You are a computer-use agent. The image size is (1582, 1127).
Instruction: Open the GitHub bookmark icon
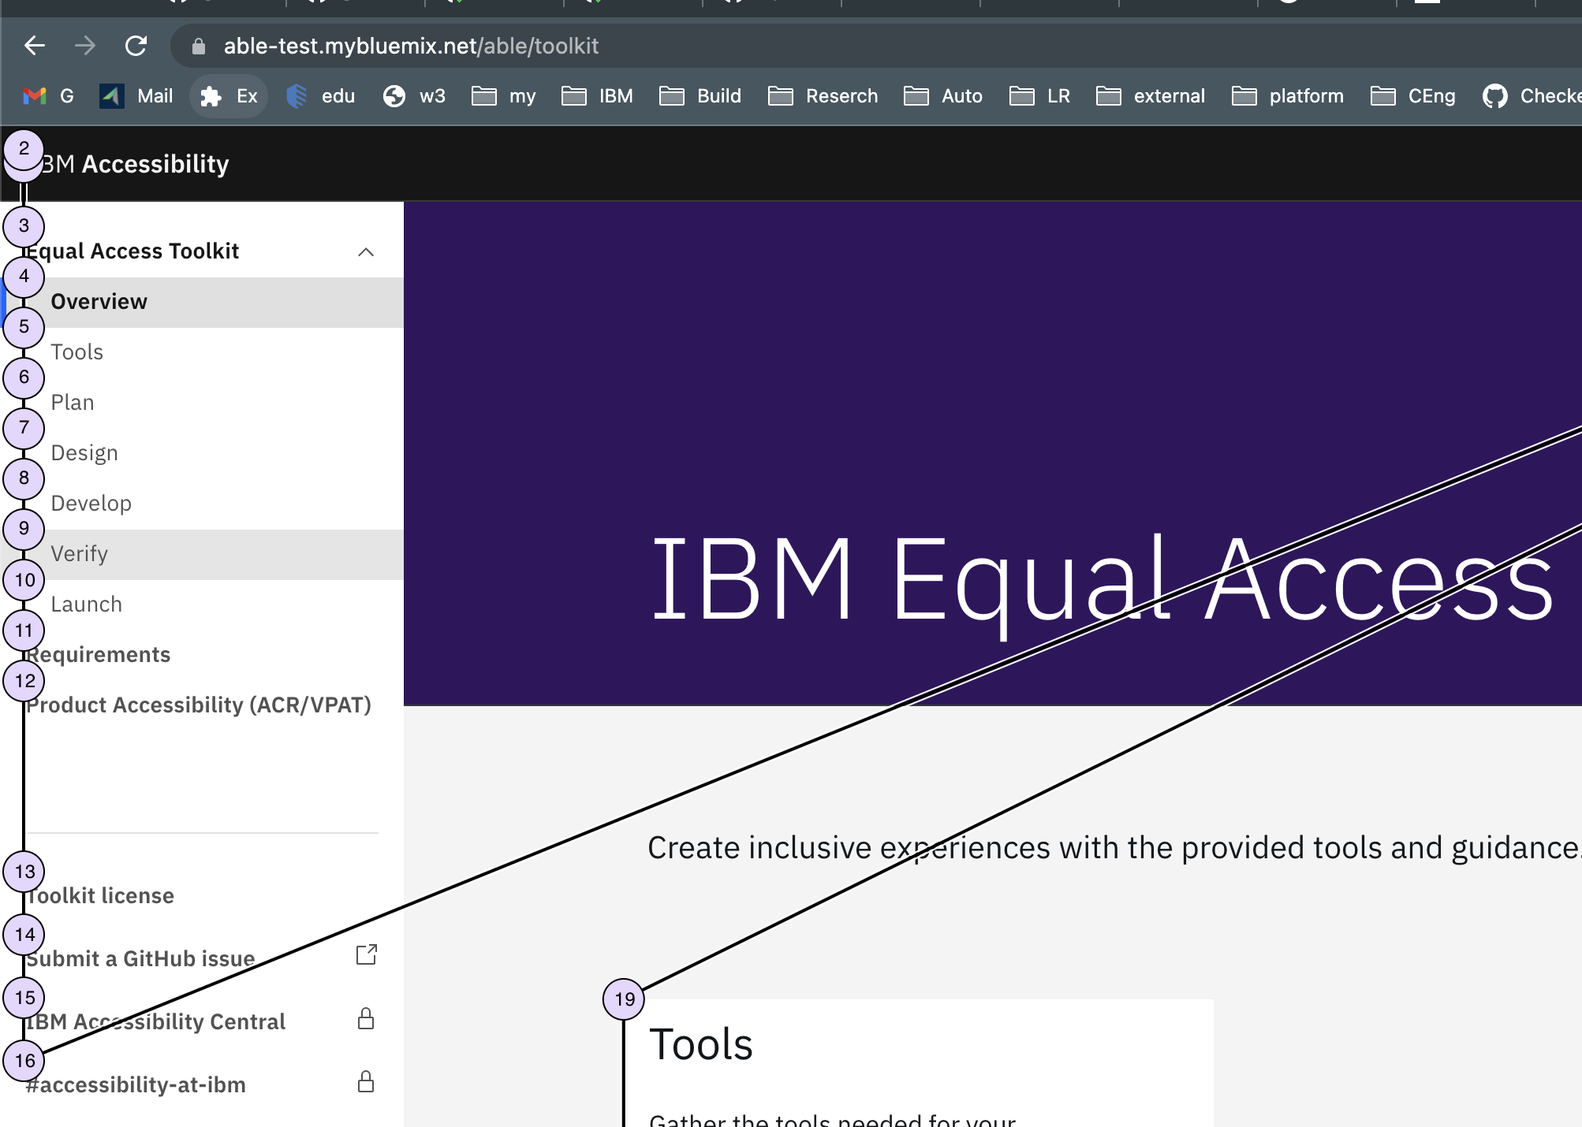[1494, 95]
